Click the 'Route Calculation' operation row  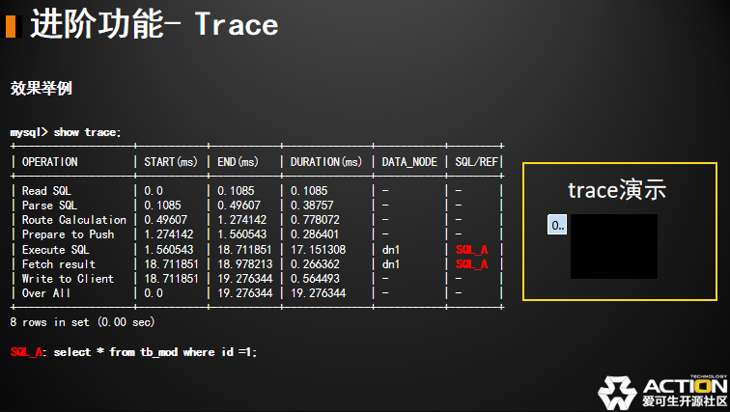(x=257, y=219)
